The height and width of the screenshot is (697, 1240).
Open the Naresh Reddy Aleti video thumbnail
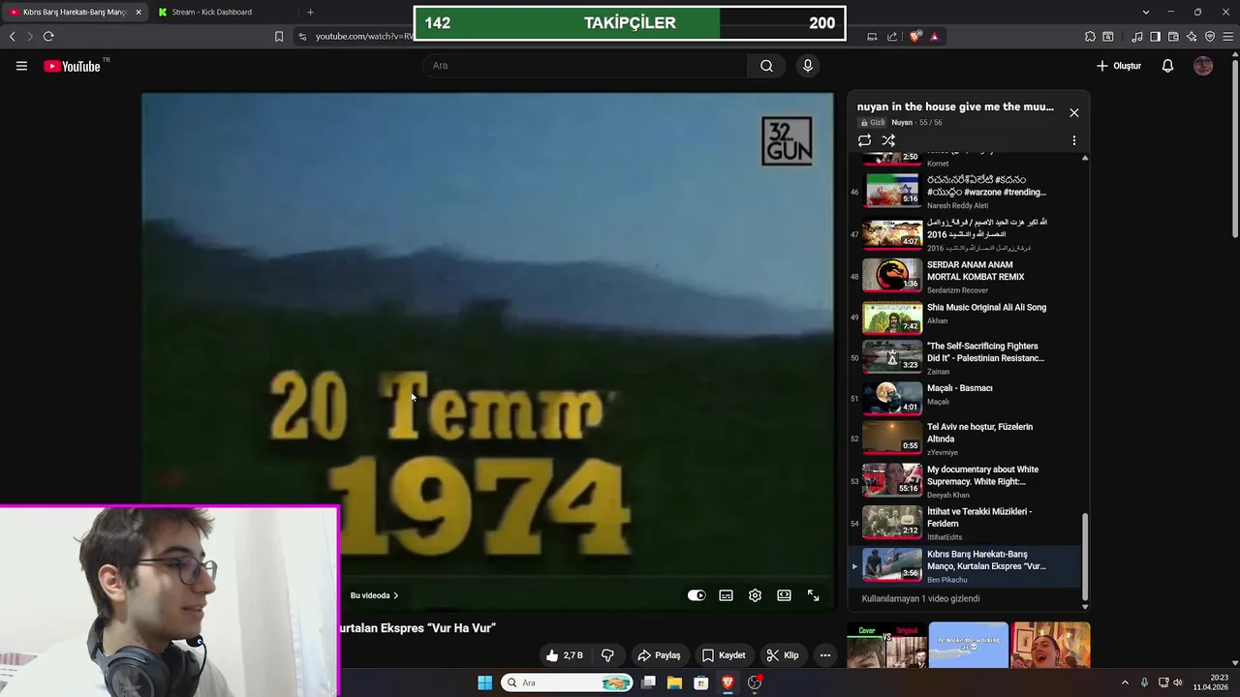[x=892, y=191]
